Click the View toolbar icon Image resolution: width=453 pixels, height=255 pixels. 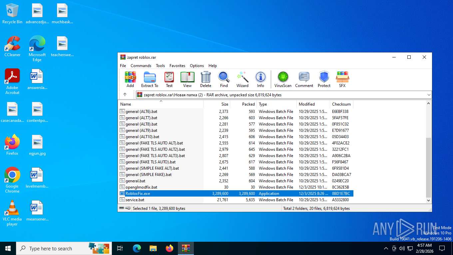(x=187, y=79)
